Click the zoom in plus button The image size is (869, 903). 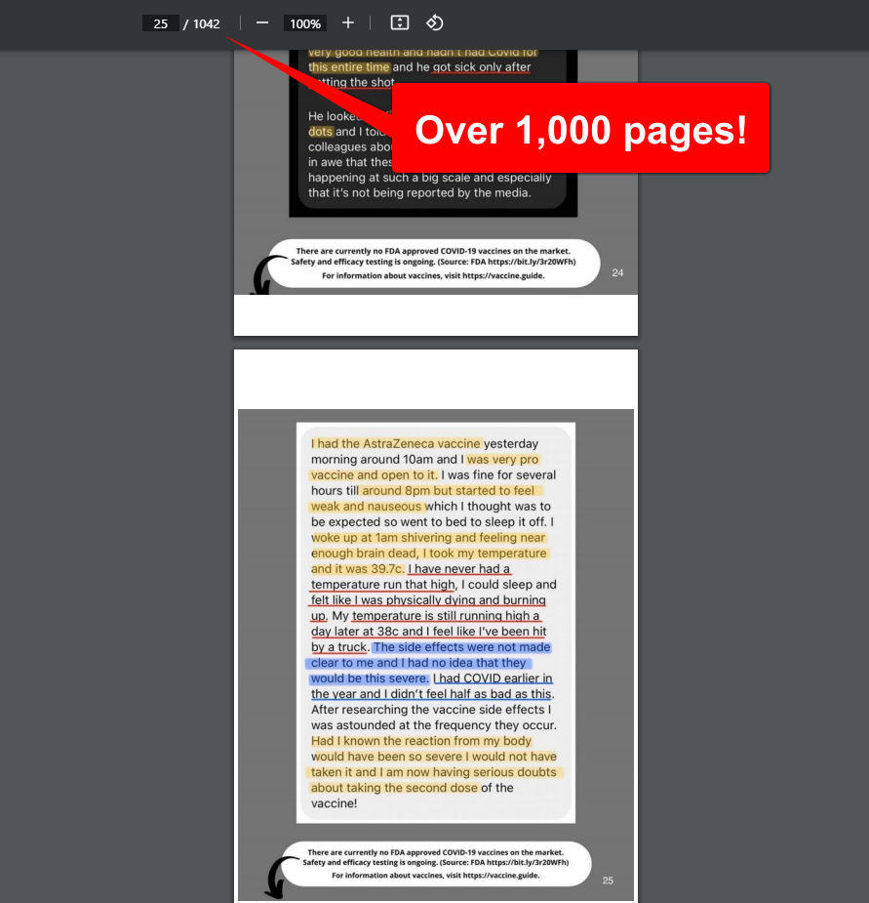pos(348,23)
